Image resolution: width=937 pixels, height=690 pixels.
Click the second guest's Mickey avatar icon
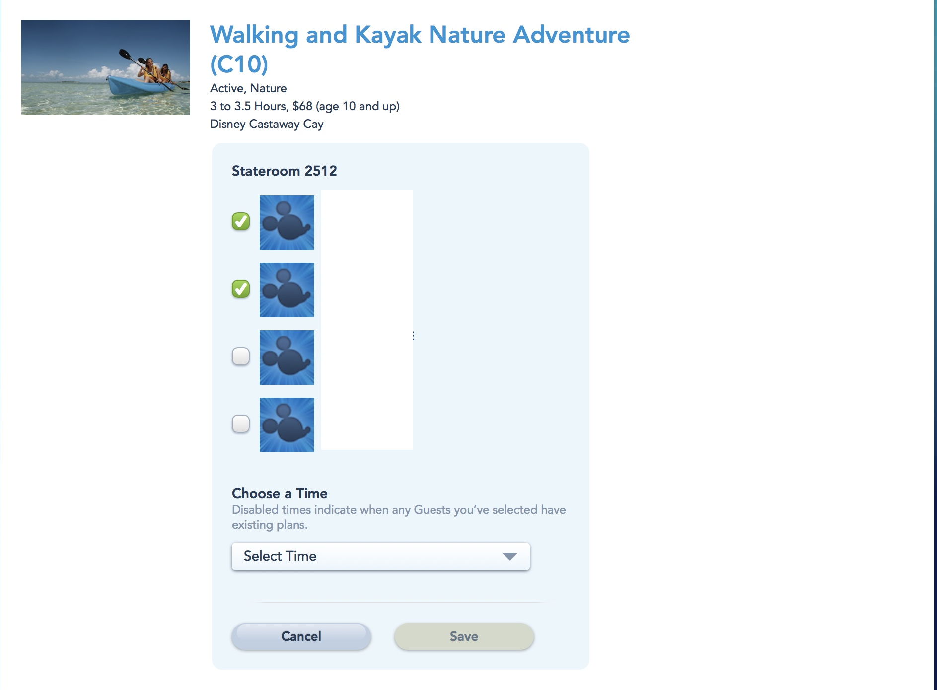click(287, 290)
